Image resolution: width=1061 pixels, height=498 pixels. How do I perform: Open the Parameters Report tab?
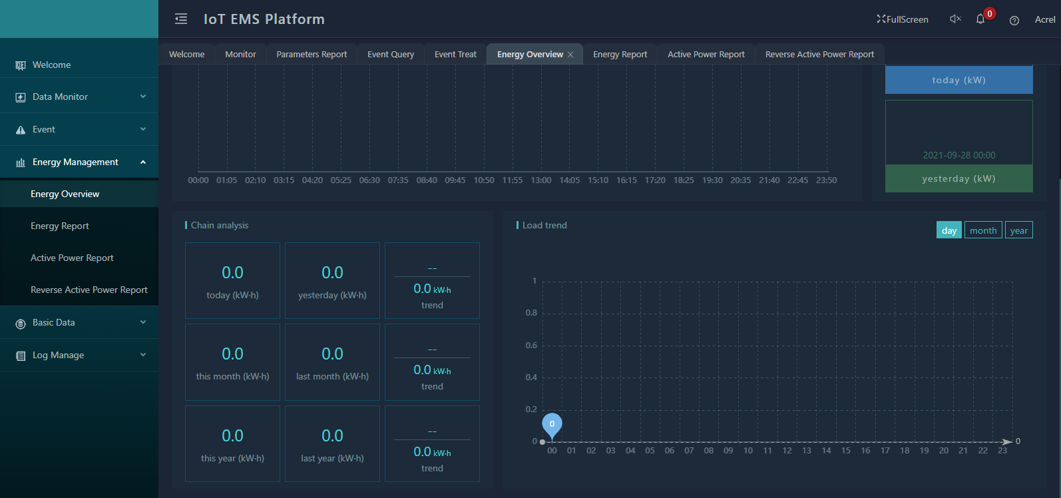(312, 54)
